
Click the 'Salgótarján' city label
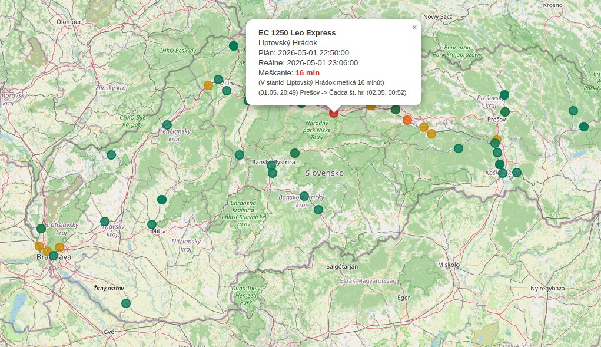(342, 266)
